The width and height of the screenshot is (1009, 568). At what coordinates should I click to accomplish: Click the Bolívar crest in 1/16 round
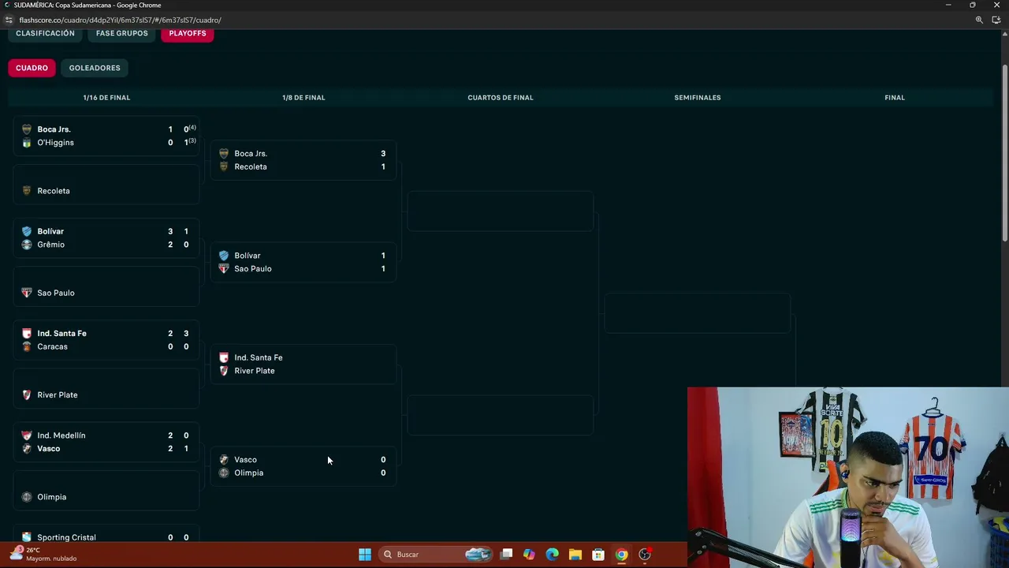click(27, 231)
